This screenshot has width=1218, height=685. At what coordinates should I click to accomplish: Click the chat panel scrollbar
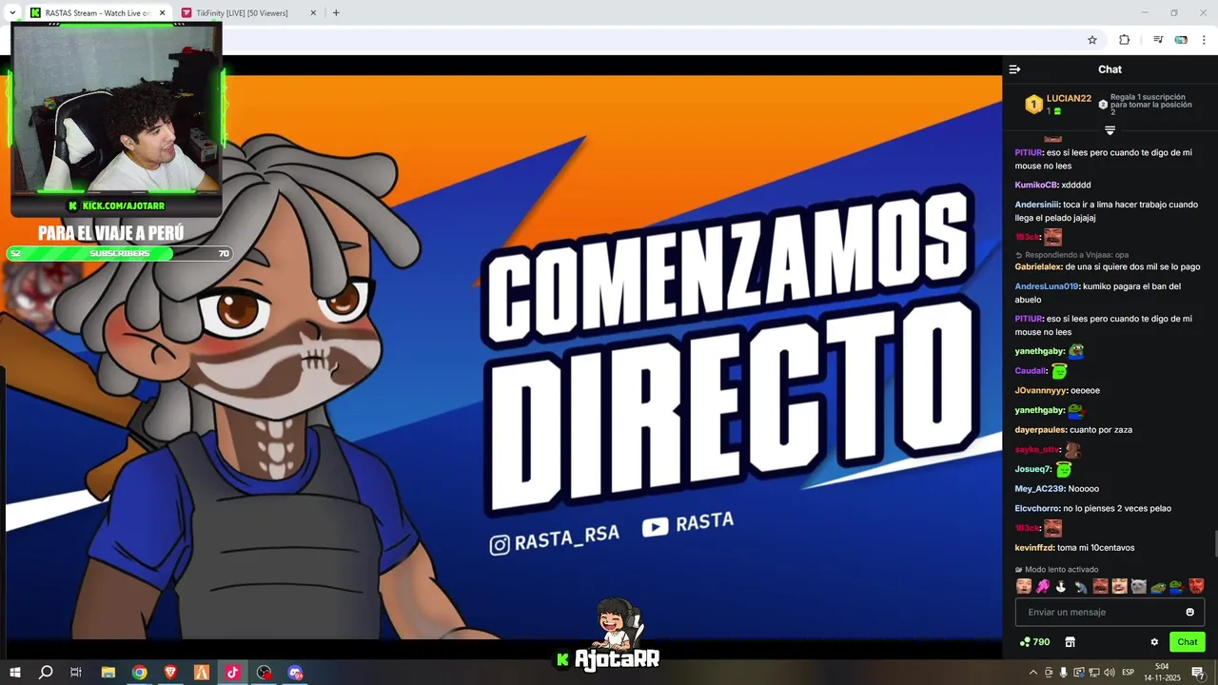(x=1214, y=544)
